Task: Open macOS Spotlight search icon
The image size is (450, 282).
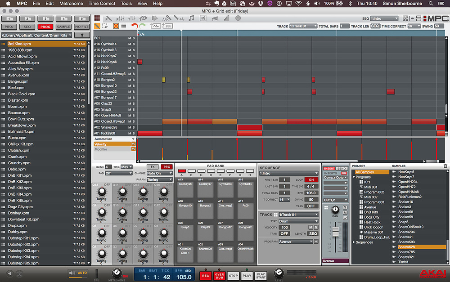Action: (431, 4)
